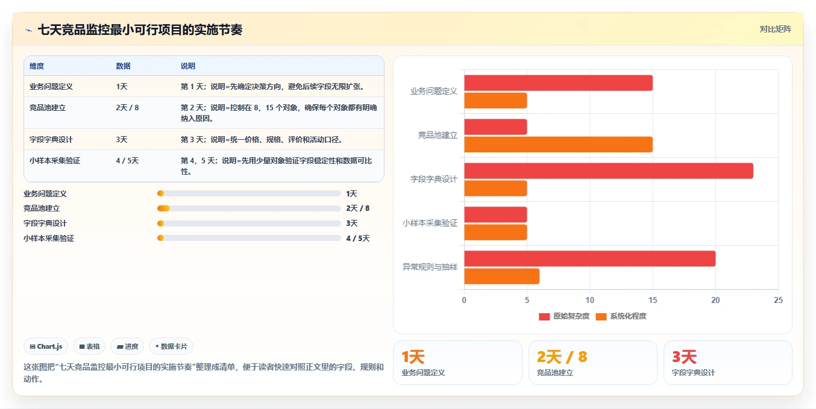Click the red bar for 异常规则与抽样
Image resolution: width=816 pixels, height=409 pixels.
click(x=589, y=259)
